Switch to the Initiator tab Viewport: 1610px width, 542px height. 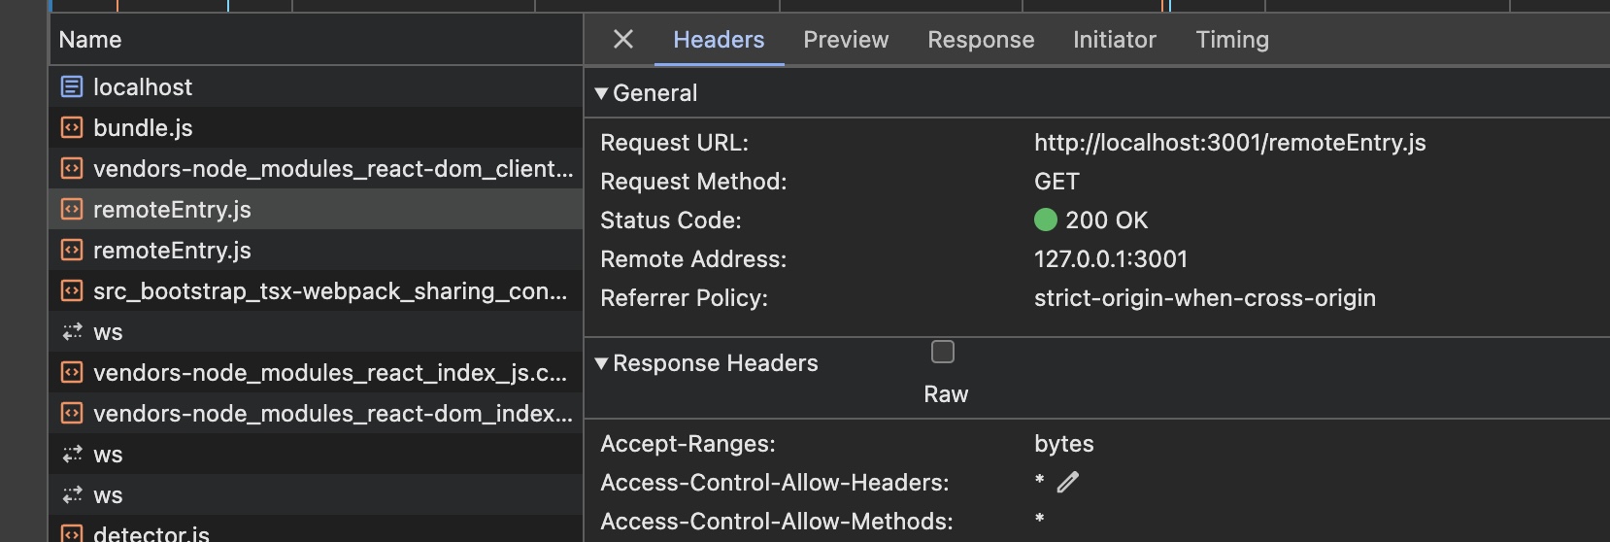coord(1115,40)
